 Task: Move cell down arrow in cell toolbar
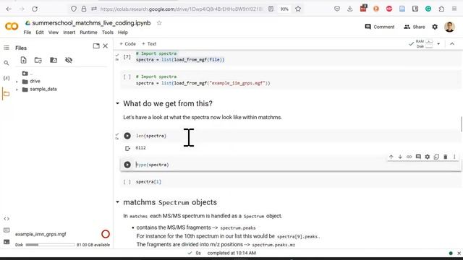coord(400,157)
